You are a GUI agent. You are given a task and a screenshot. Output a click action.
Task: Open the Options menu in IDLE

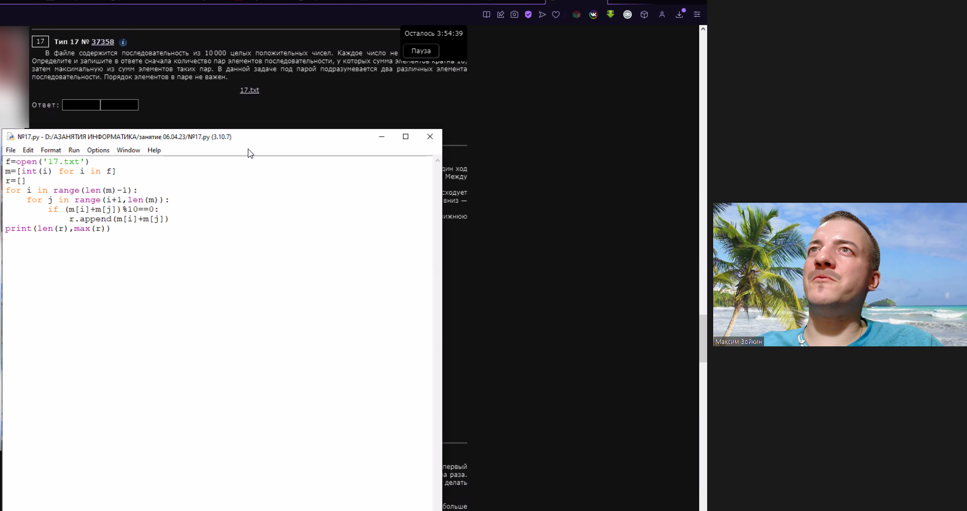pyautogui.click(x=98, y=150)
